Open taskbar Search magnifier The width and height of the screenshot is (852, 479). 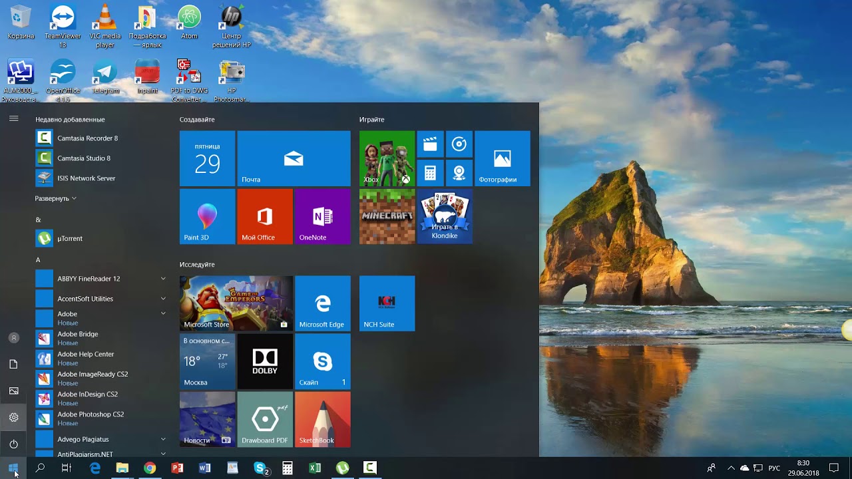[x=40, y=468]
